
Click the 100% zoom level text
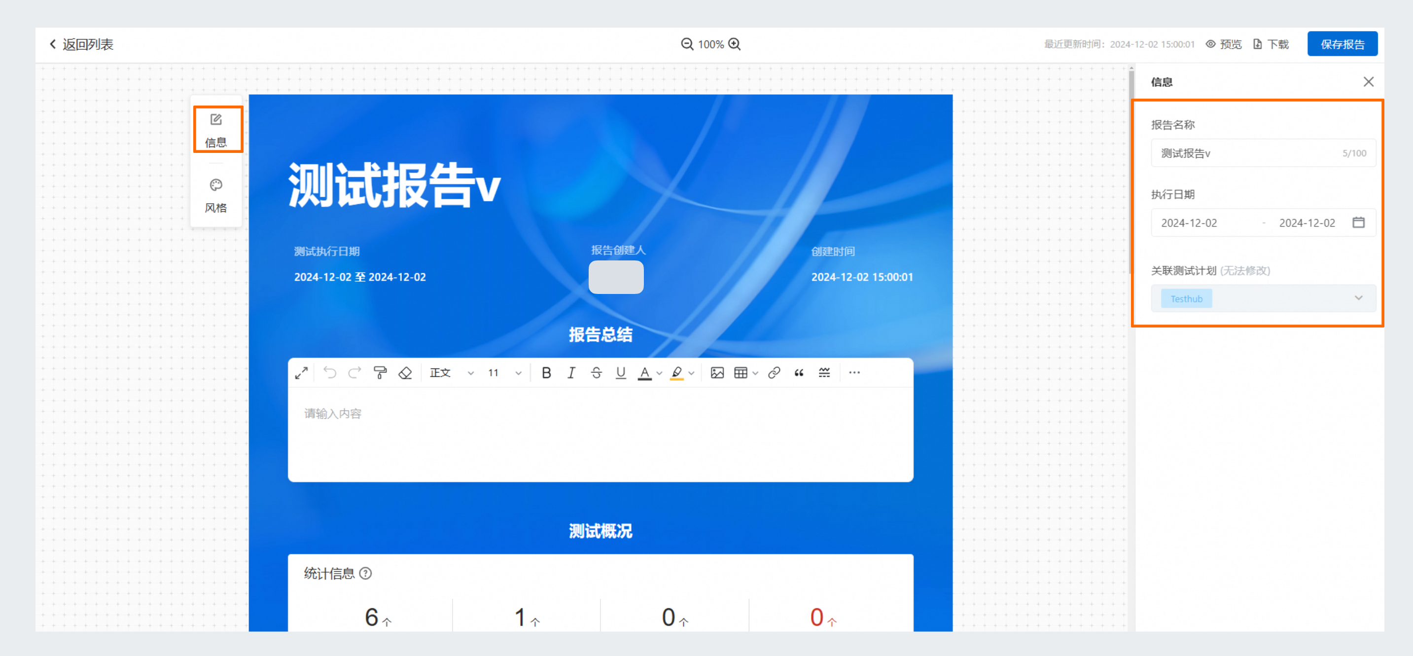click(x=710, y=44)
